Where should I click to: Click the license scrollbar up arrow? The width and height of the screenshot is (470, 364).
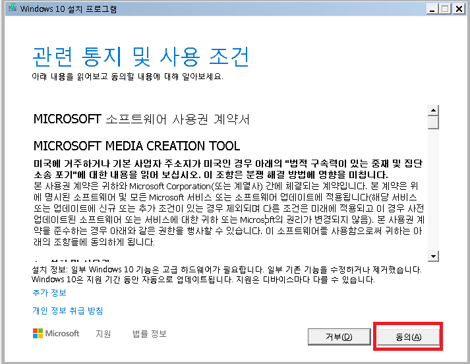point(433,110)
